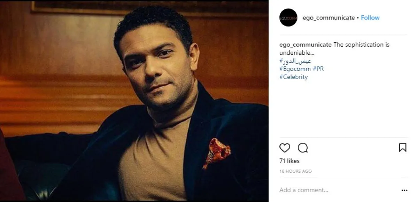Click the comment speech bubble icon
The image size is (418, 202).
click(x=303, y=148)
